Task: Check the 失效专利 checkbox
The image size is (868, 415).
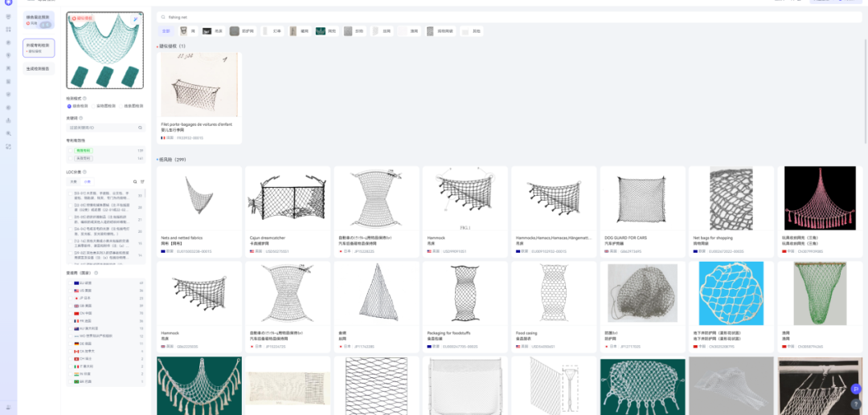Action: (x=70, y=158)
